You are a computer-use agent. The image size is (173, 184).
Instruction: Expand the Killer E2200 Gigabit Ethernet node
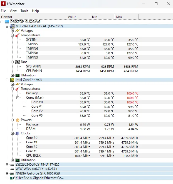pos(7,178)
